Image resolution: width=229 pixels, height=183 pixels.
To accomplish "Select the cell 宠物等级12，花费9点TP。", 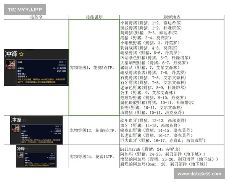I will click(x=94, y=130).
